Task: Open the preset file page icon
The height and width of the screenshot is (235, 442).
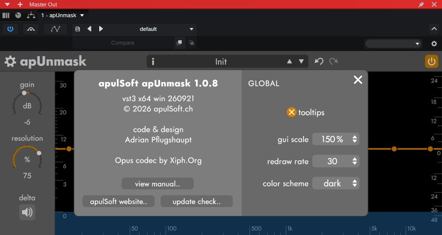Action: [78, 29]
